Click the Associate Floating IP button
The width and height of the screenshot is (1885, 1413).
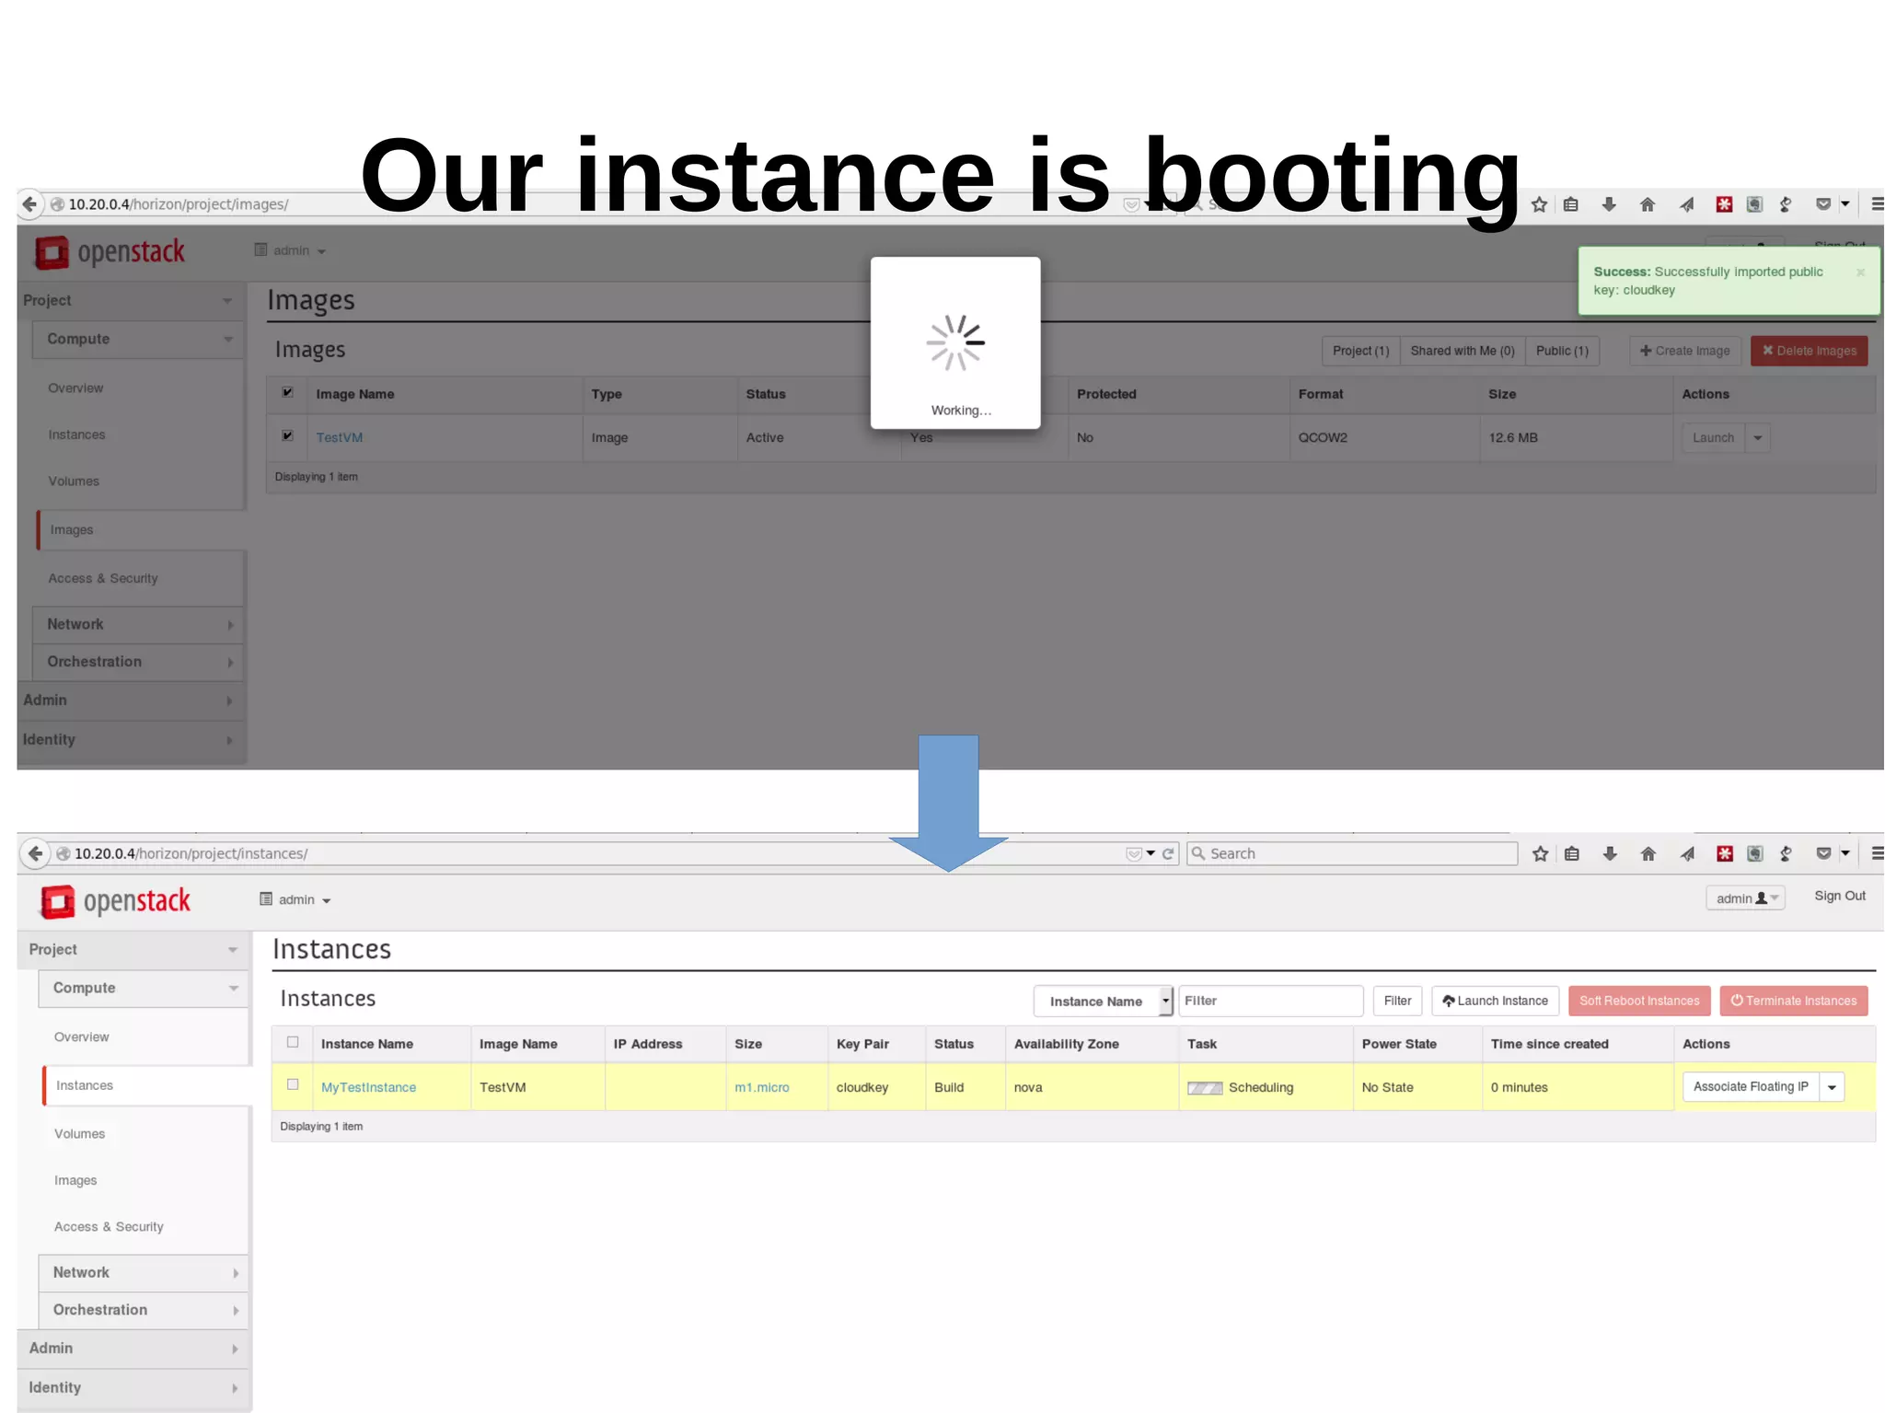(1751, 1087)
